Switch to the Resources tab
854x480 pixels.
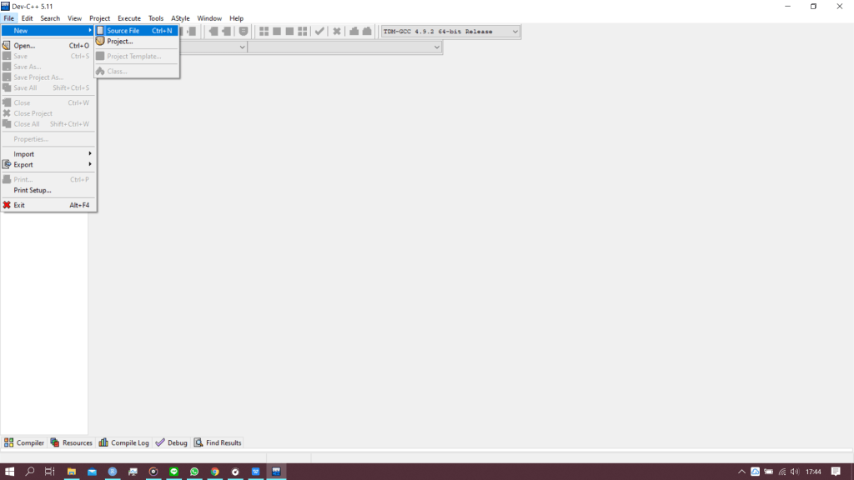72,442
